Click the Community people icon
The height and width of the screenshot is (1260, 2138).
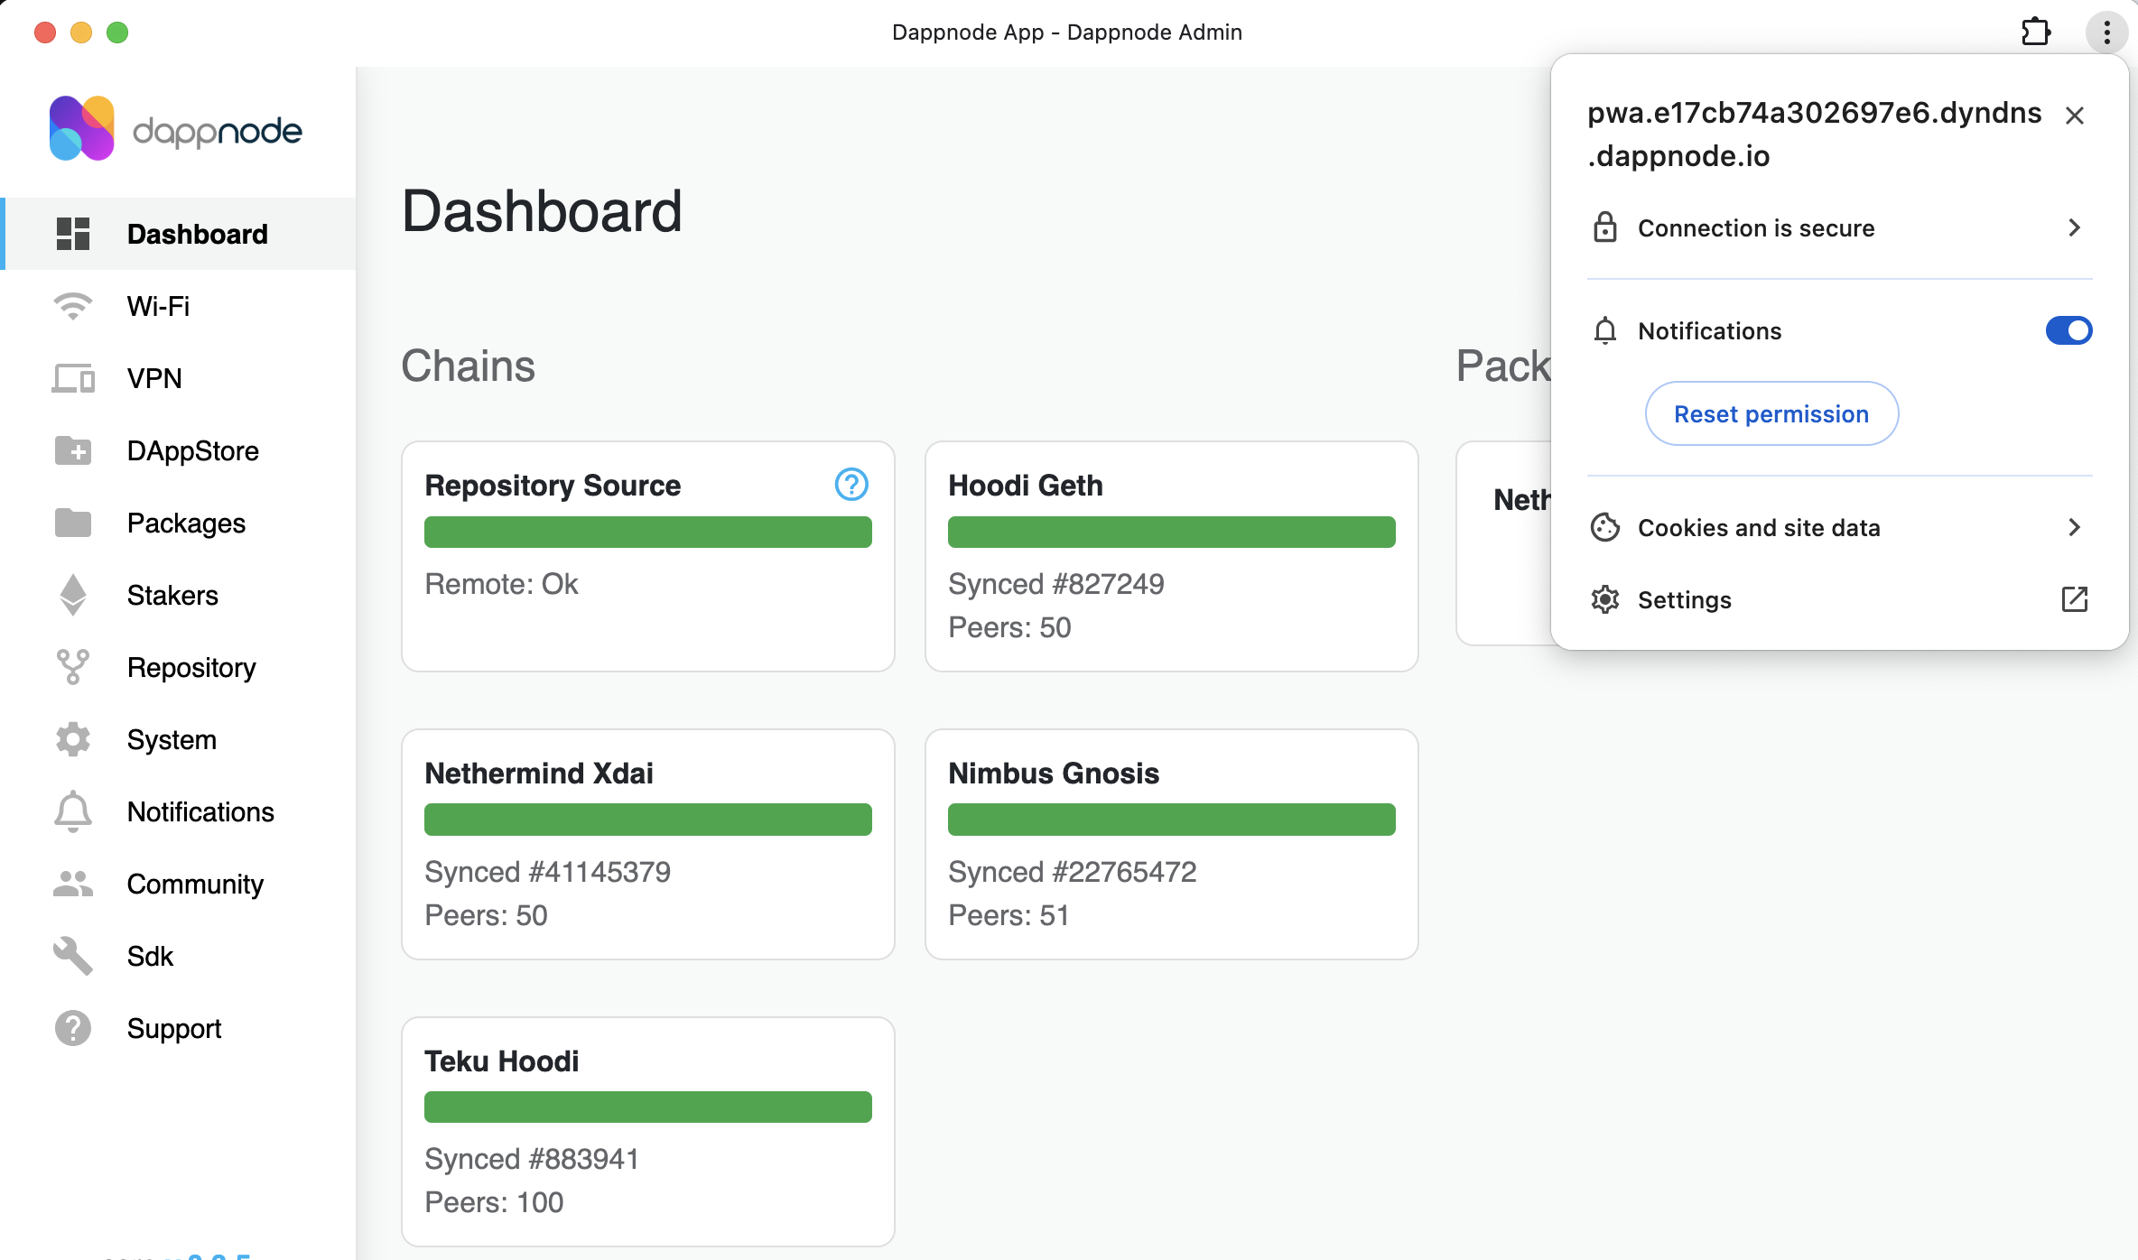[73, 884]
